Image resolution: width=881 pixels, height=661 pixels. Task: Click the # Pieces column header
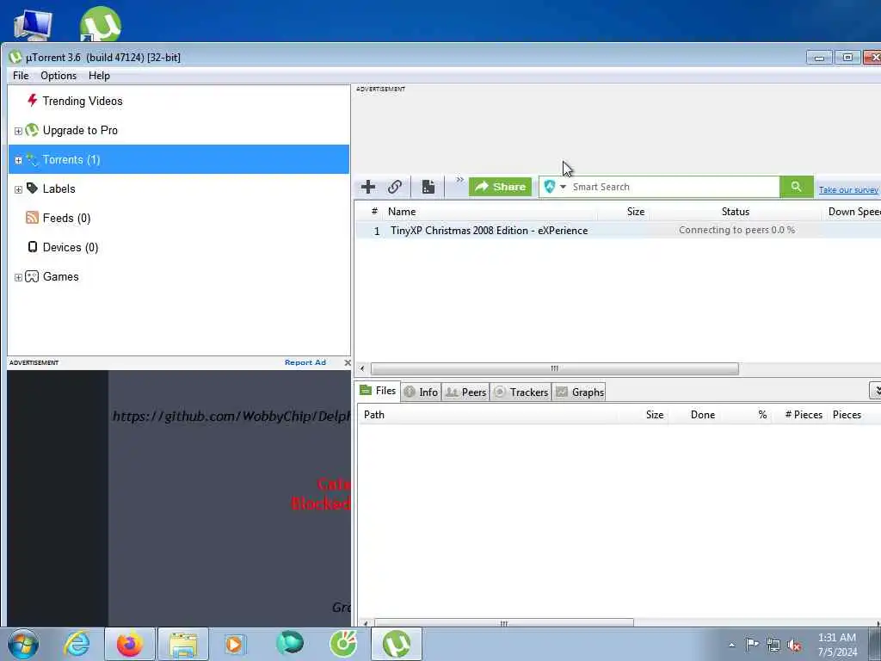pyautogui.click(x=804, y=415)
